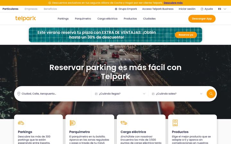231x144 pixels.
Task: Click the Carga eléctrica card heading
Action: 133,132
